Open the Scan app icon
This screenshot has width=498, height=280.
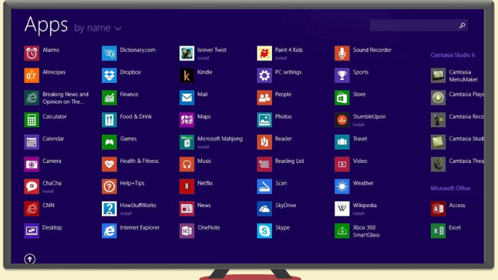coord(264,186)
